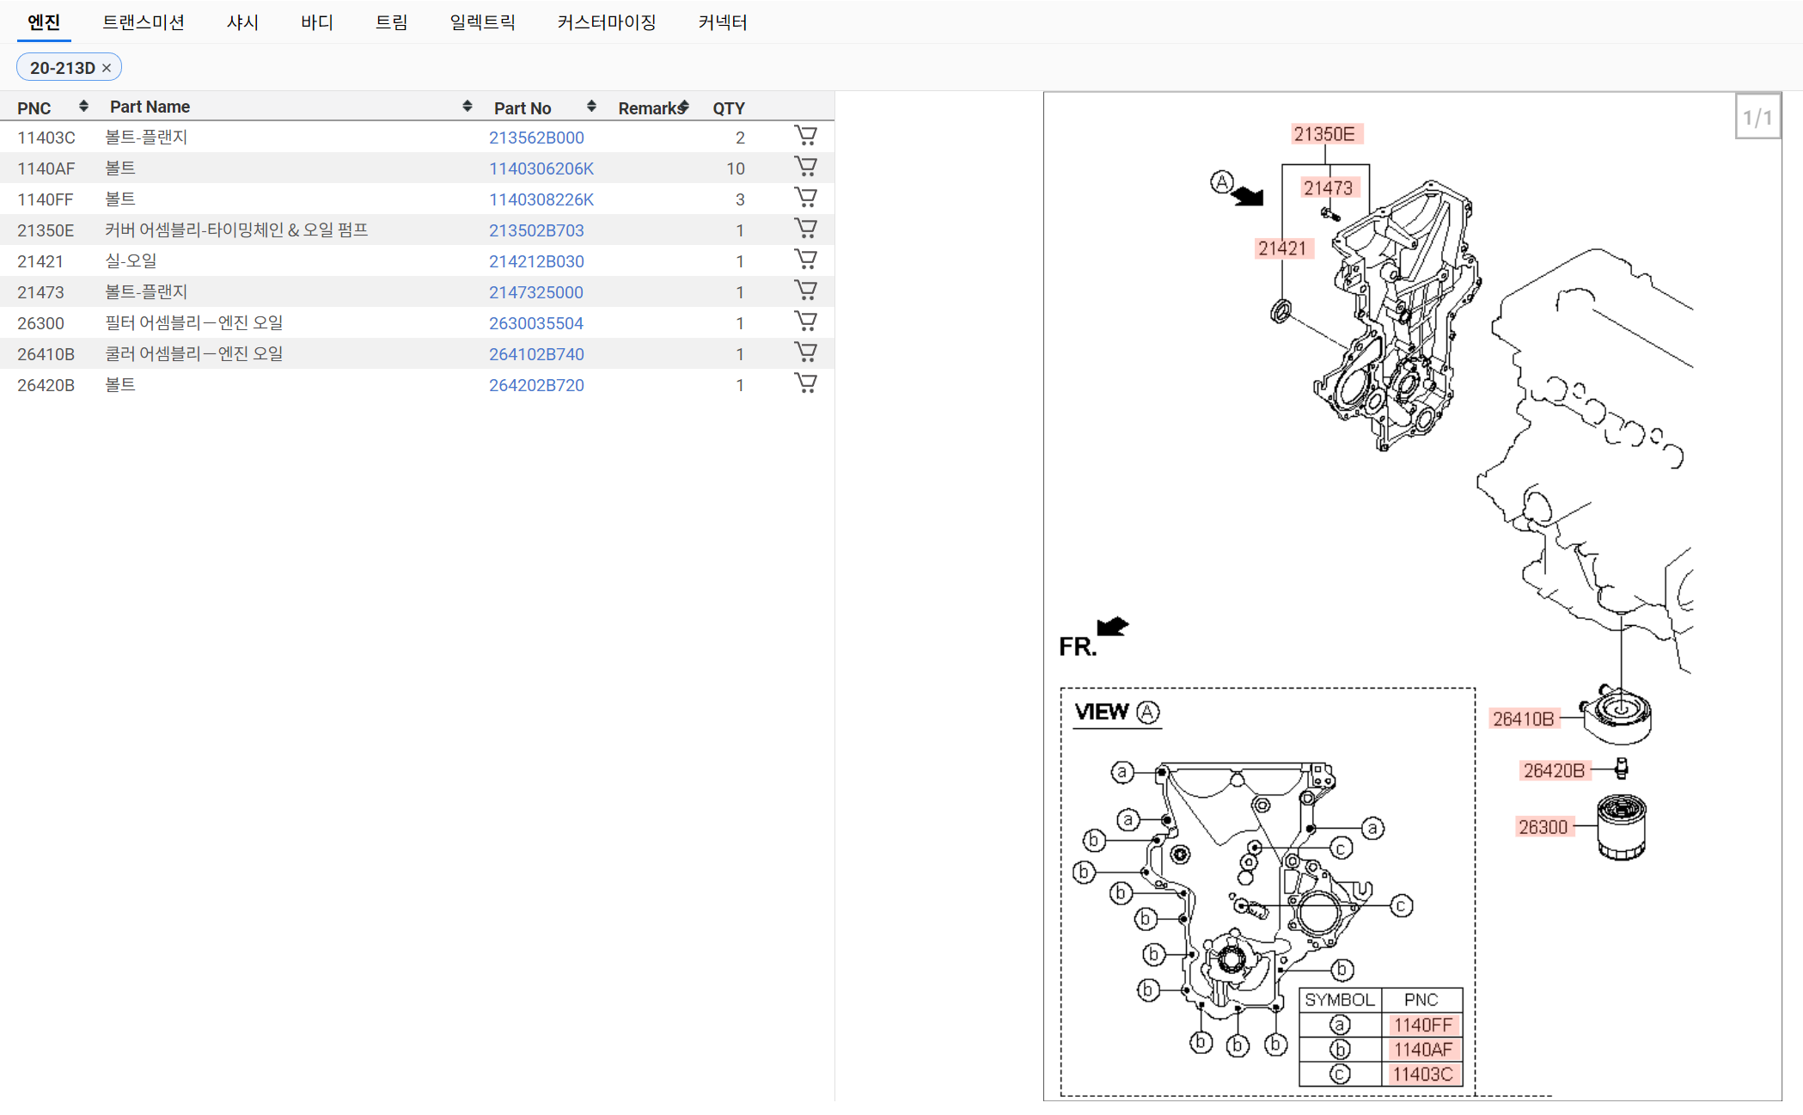Select 26300 label in diagram
Screen dimensions: 1803x1115
1543,827
